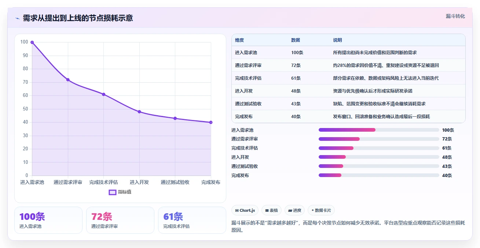Select the 表格 chip
The image size is (480, 248).
tap(271, 210)
